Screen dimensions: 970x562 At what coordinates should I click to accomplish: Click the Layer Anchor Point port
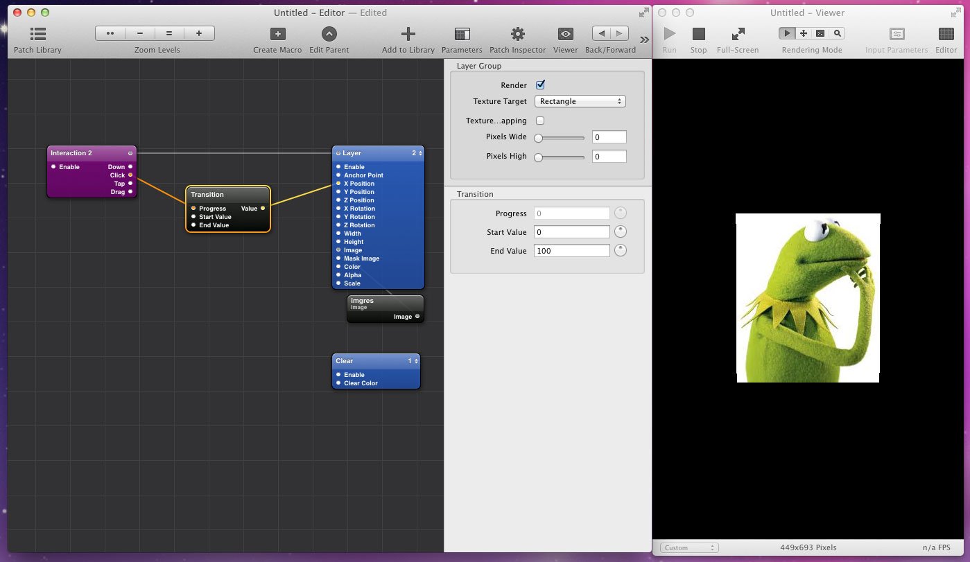pos(338,175)
